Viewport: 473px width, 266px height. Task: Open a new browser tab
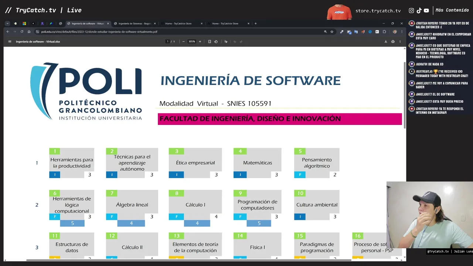coord(256,23)
